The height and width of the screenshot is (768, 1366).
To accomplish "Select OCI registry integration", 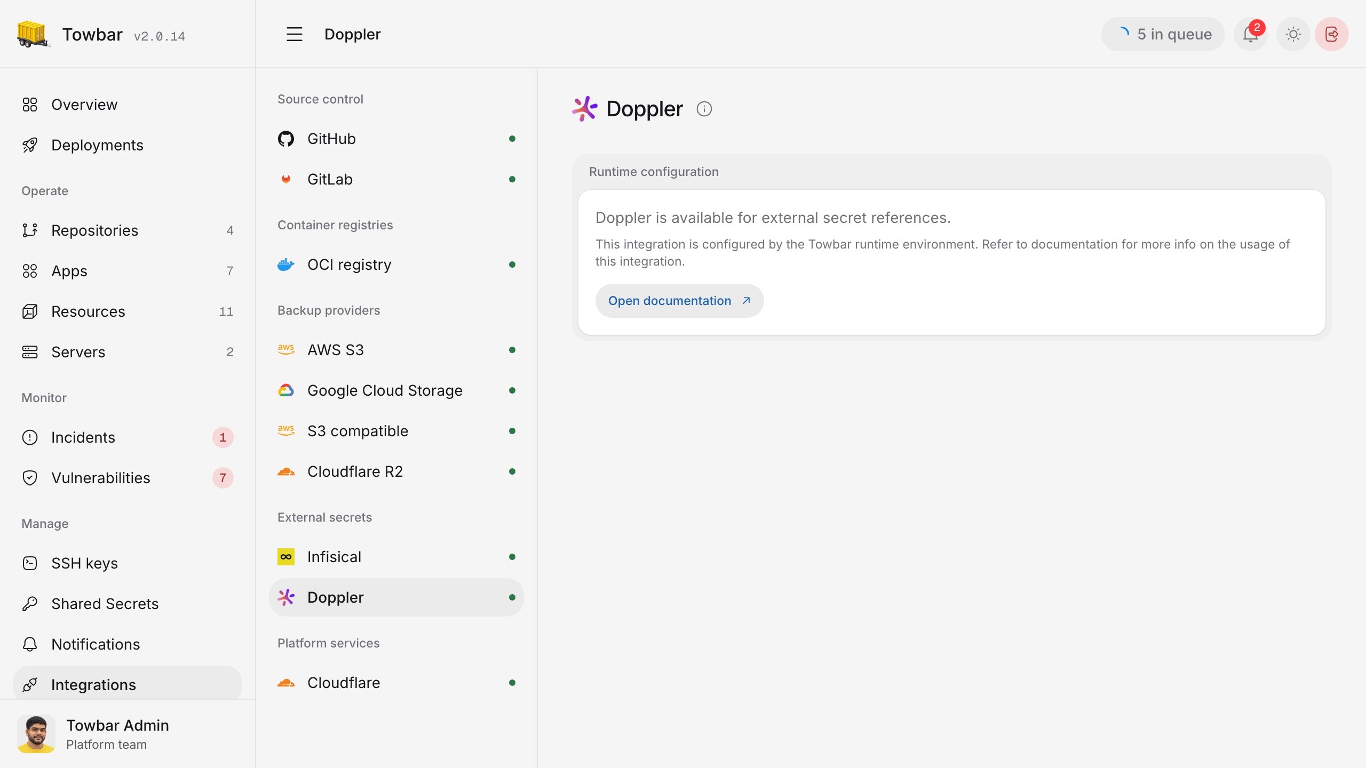I will click(396, 265).
